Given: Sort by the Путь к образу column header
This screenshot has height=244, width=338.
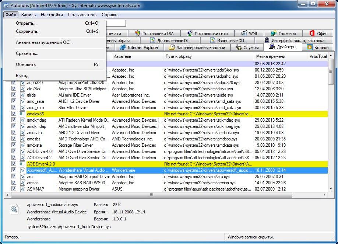Looking at the screenshot, I should coord(208,56).
